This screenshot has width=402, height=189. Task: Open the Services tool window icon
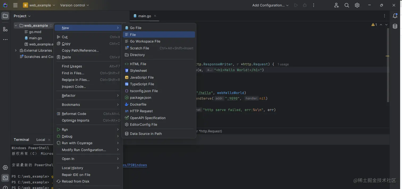pos(5,168)
